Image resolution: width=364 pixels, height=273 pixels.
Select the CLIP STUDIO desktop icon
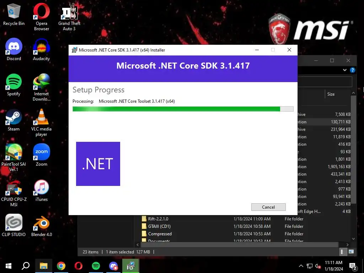[x=14, y=225]
